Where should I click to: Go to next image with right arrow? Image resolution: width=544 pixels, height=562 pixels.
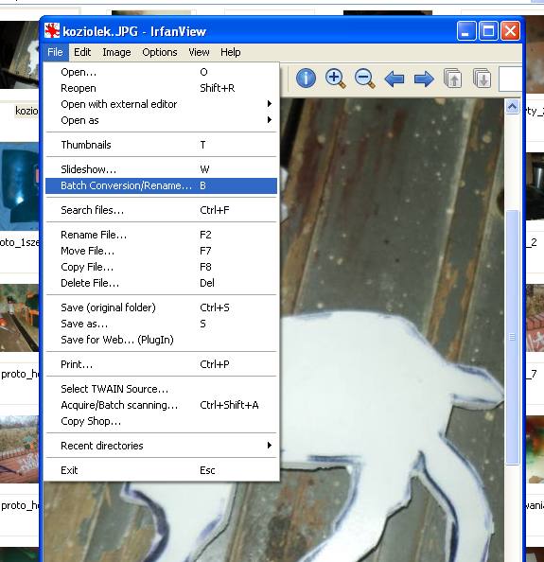click(424, 79)
